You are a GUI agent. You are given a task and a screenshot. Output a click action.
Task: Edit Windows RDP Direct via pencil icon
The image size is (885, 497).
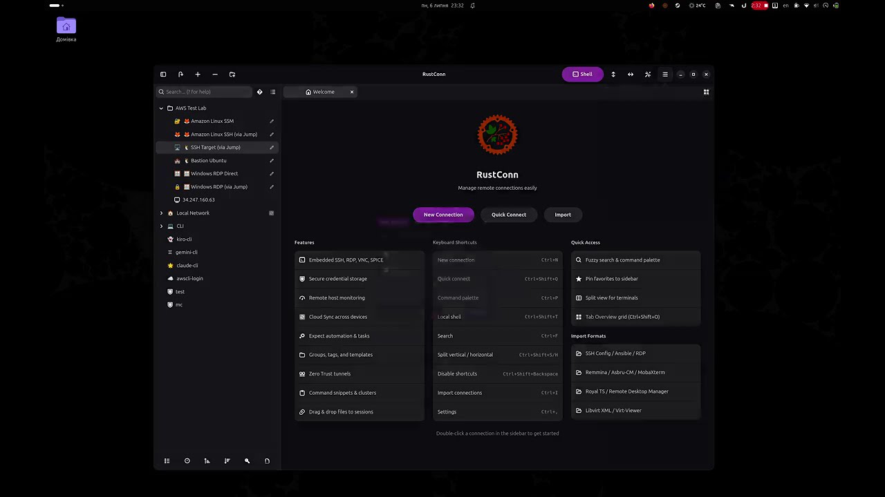[272, 174]
